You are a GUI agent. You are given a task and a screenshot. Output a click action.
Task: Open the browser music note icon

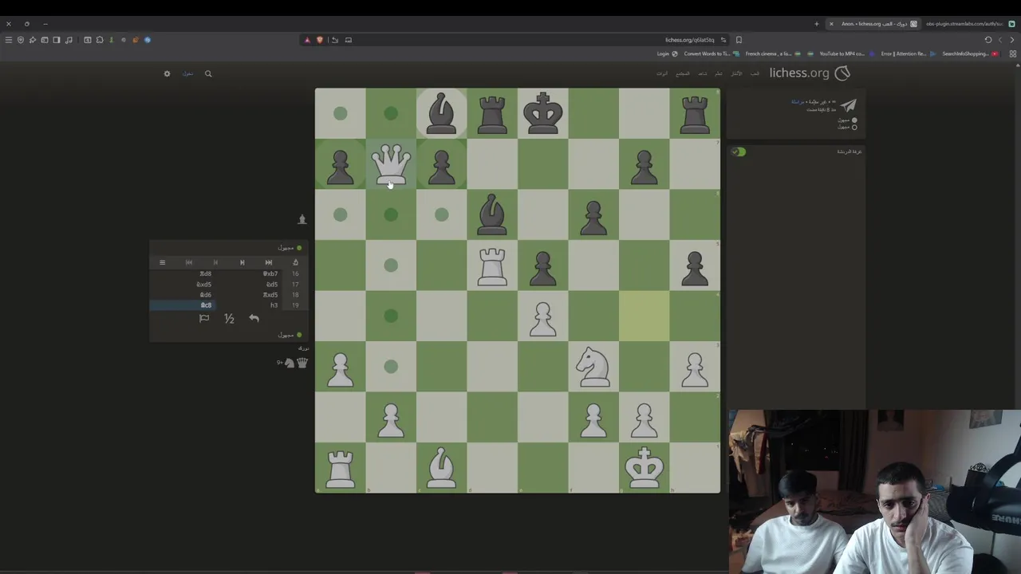(x=69, y=40)
